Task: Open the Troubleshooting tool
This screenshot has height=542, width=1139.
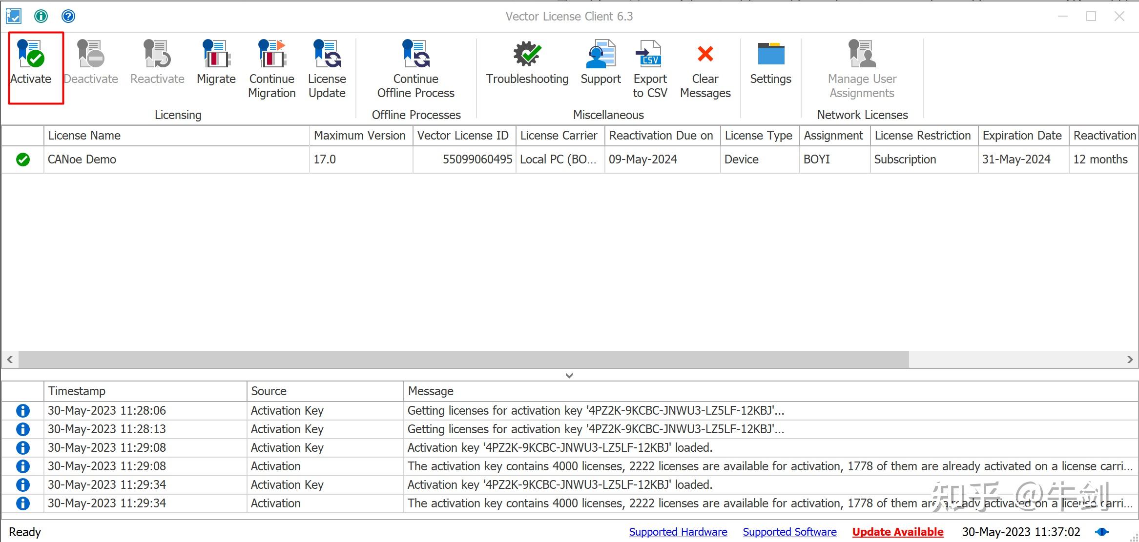Action: pyautogui.click(x=527, y=54)
